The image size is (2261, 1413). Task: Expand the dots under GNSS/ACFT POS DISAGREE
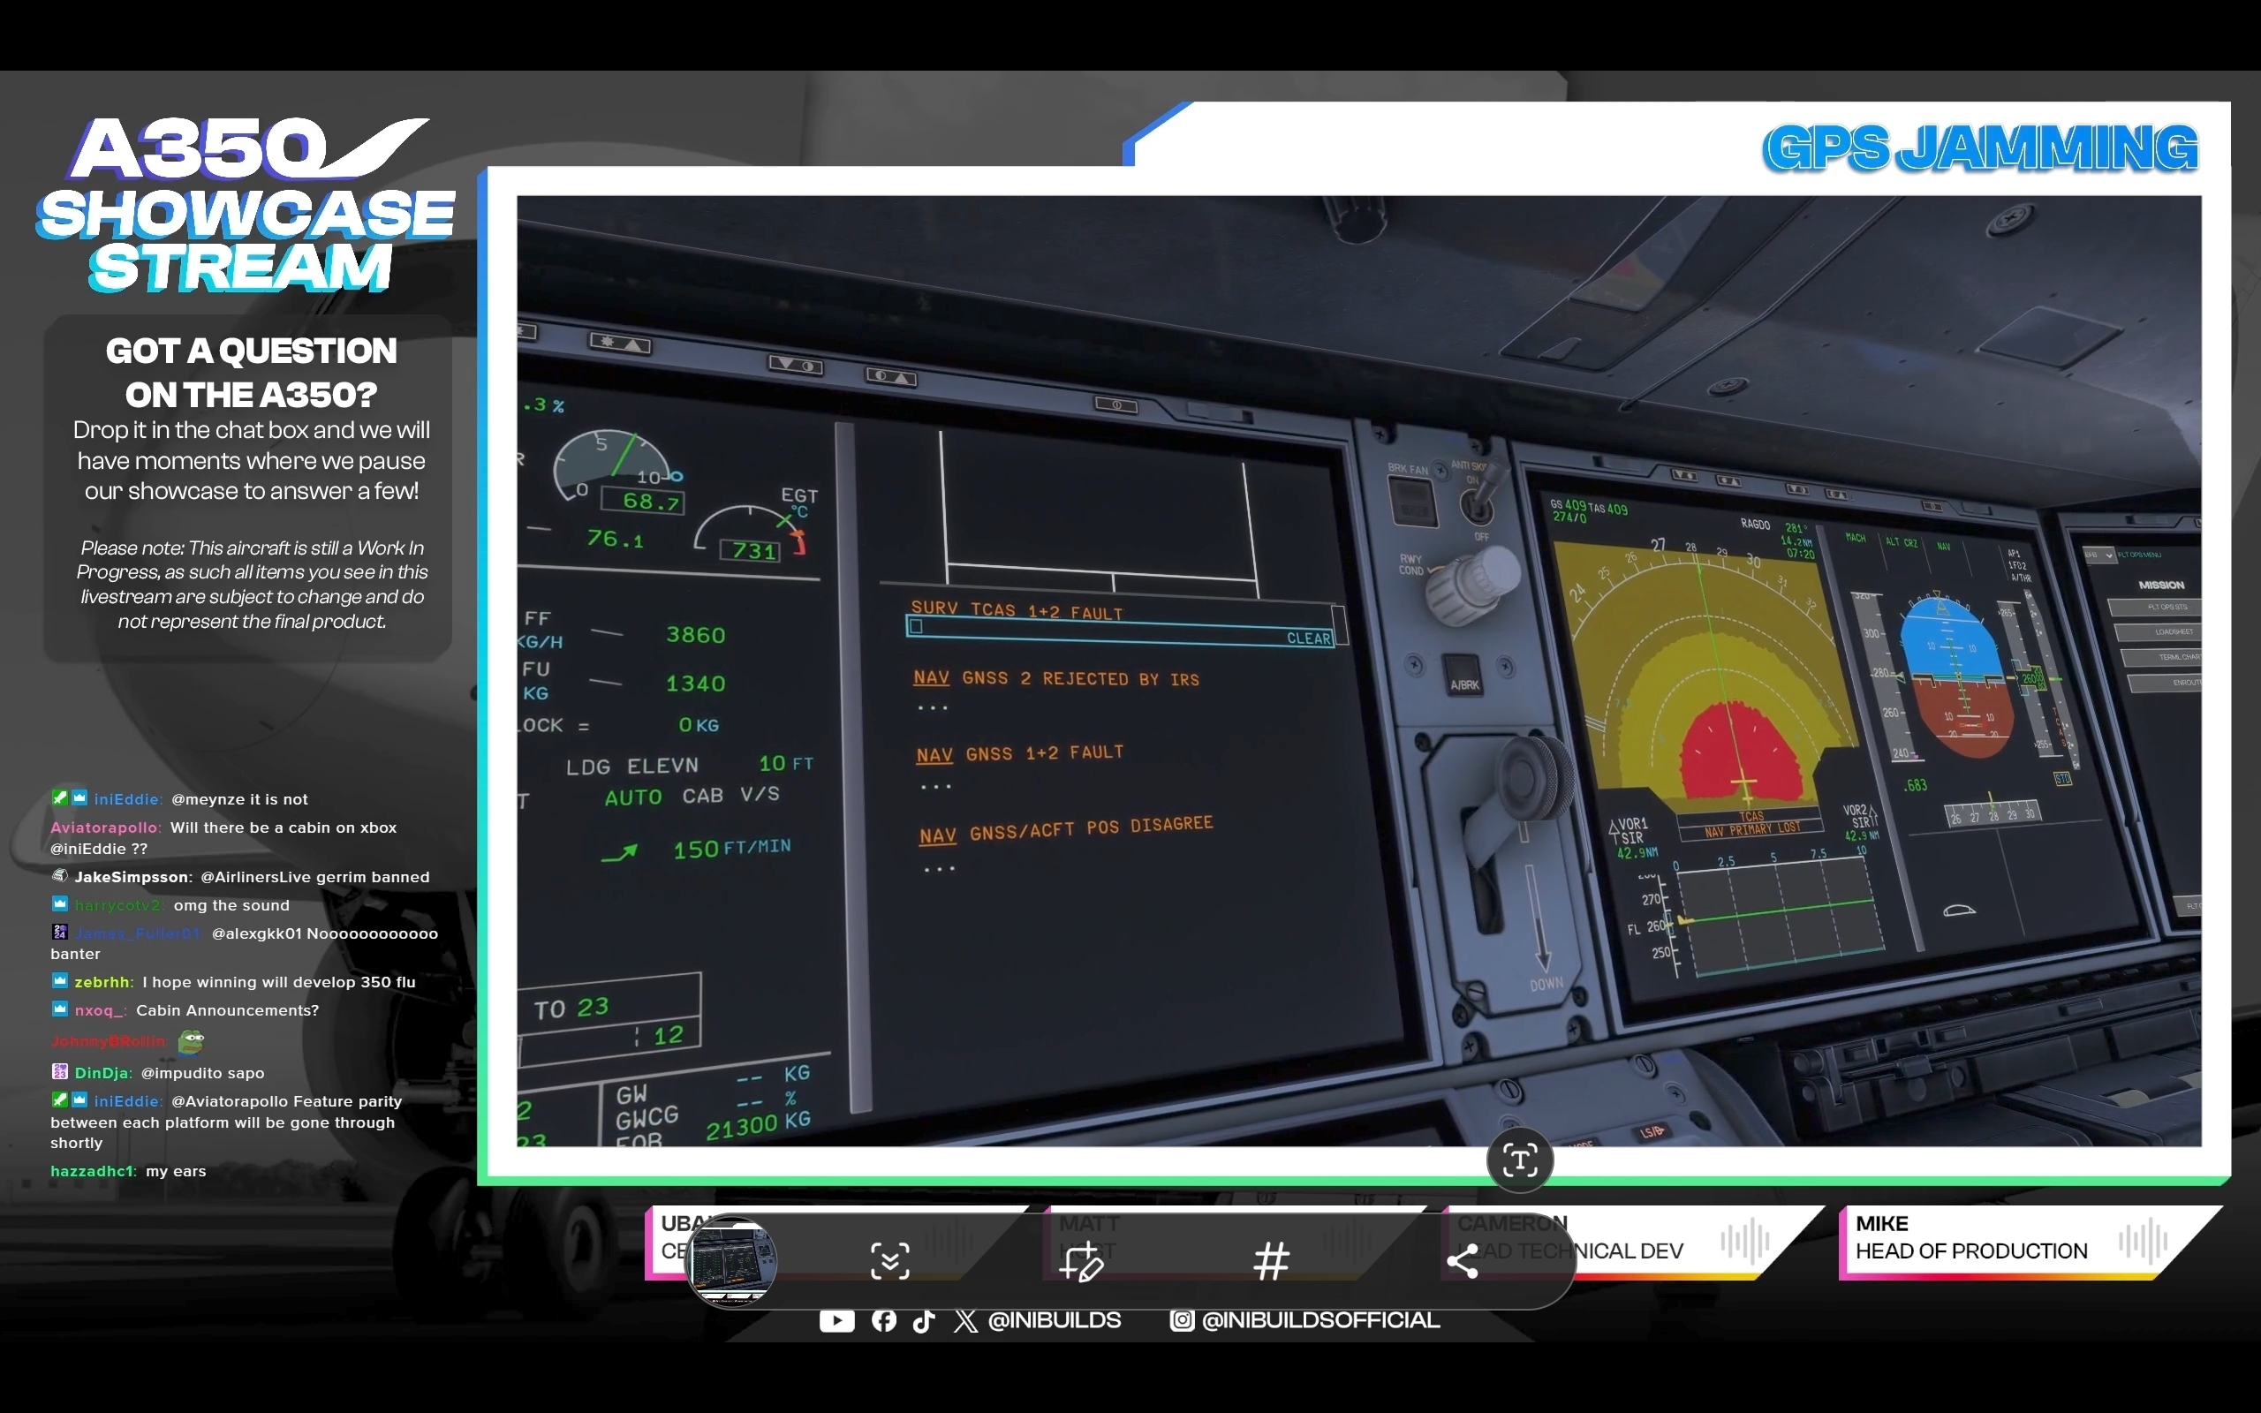939,869
